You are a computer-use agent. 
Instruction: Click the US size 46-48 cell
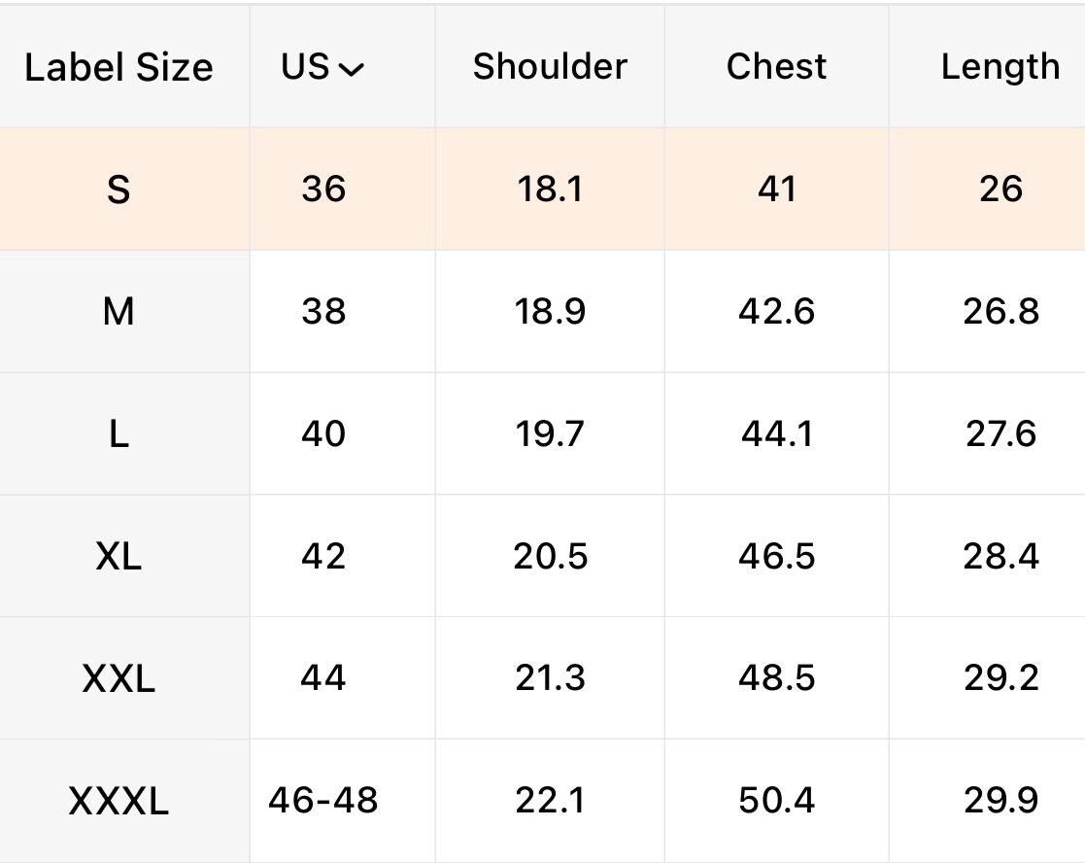(323, 800)
